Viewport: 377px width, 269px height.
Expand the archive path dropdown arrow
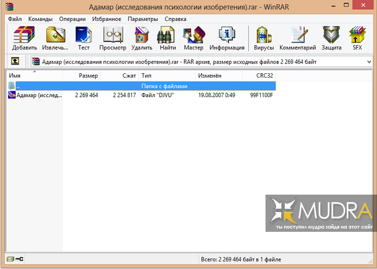[x=369, y=62]
